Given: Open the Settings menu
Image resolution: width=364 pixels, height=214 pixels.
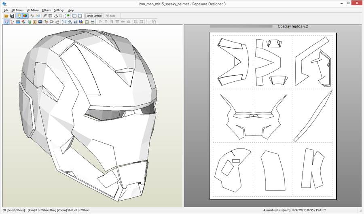Looking at the screenshot, I should coord(59,10).
